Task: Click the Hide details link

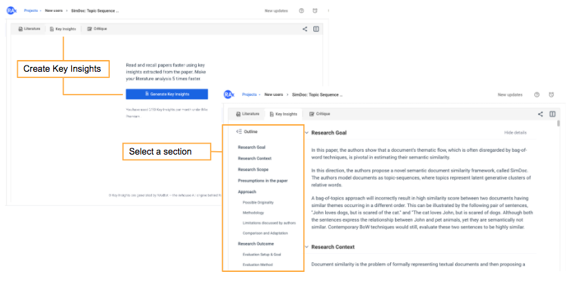Action: pyautogui.click(x=515, y=133)
